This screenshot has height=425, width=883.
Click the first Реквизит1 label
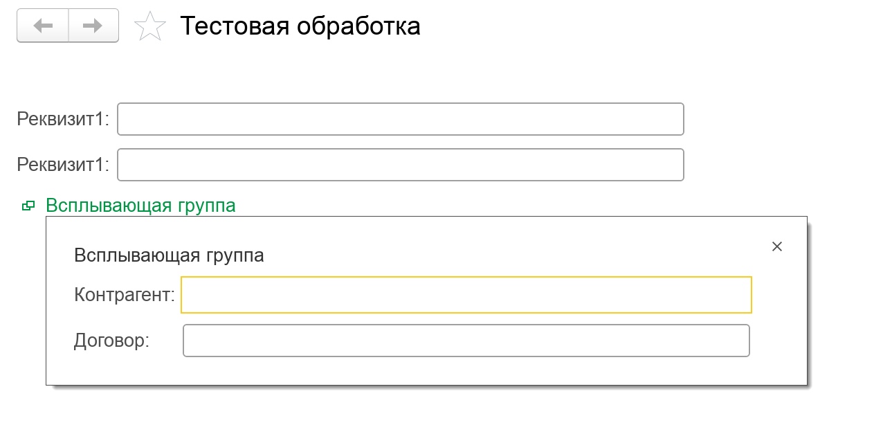pos(63,119)
